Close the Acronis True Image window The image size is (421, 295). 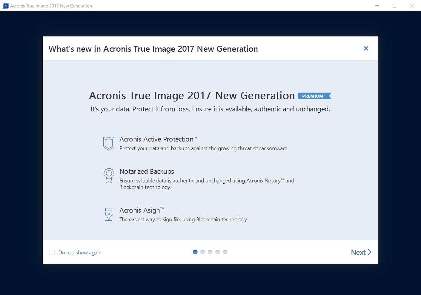coord(412,6)
